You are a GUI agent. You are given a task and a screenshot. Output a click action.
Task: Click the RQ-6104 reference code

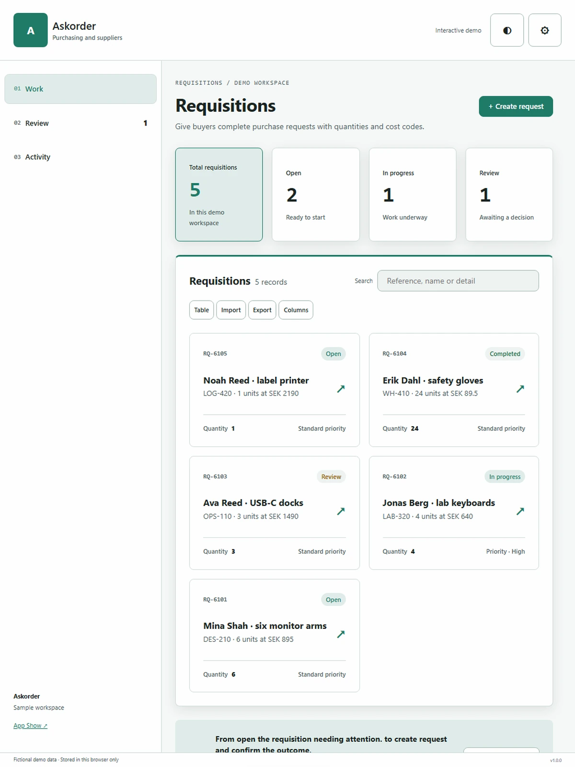[394, 354]
